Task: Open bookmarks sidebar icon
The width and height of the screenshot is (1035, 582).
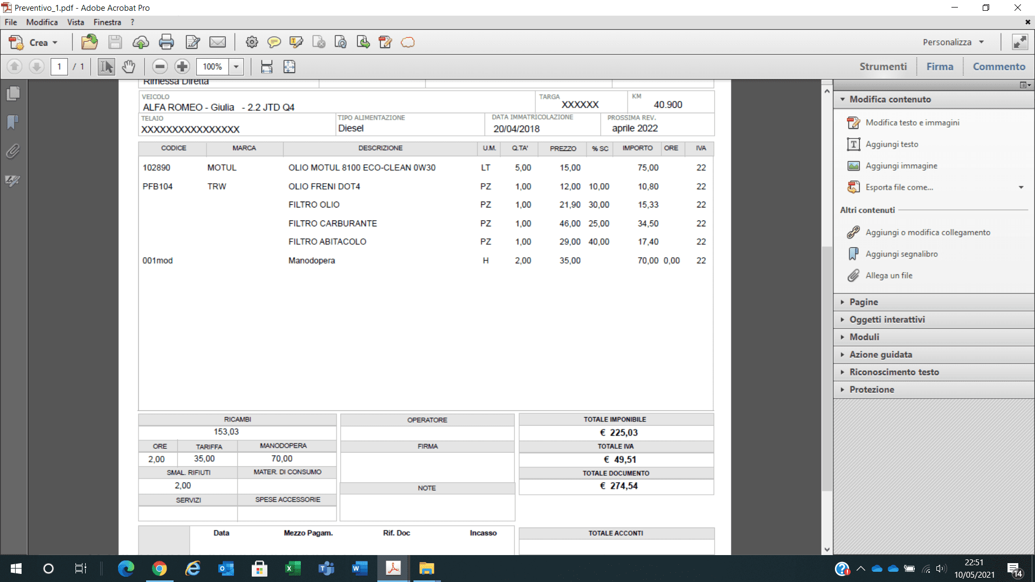Action: tap(13, 122)
